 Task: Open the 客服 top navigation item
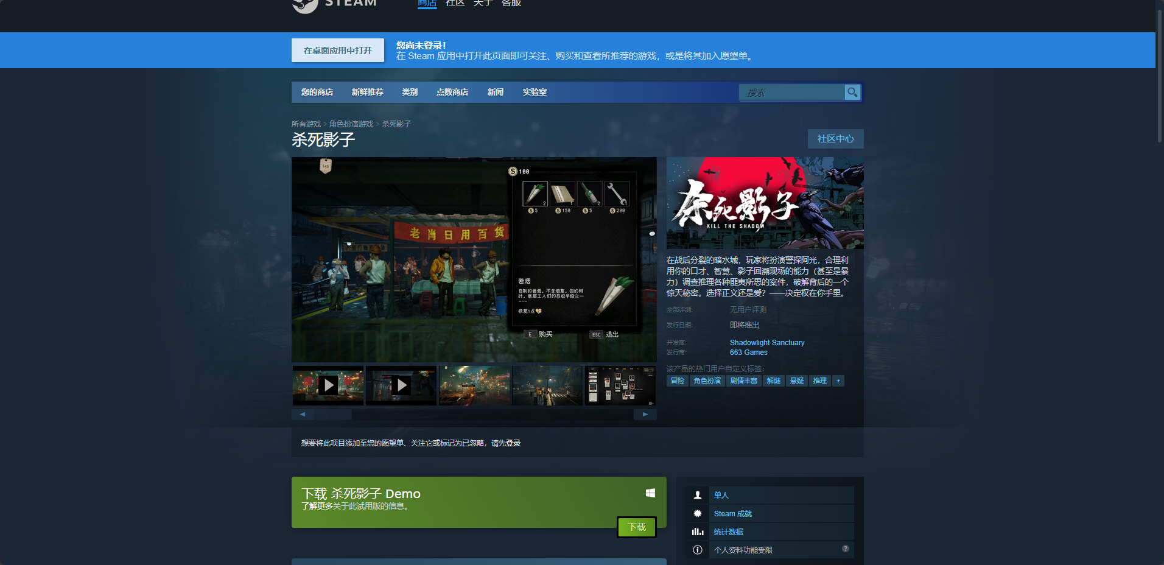[511, 3]
